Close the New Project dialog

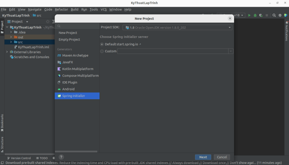point(230,18)
